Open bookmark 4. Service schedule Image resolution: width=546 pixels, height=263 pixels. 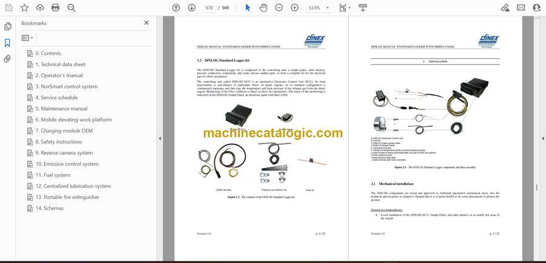56,98
